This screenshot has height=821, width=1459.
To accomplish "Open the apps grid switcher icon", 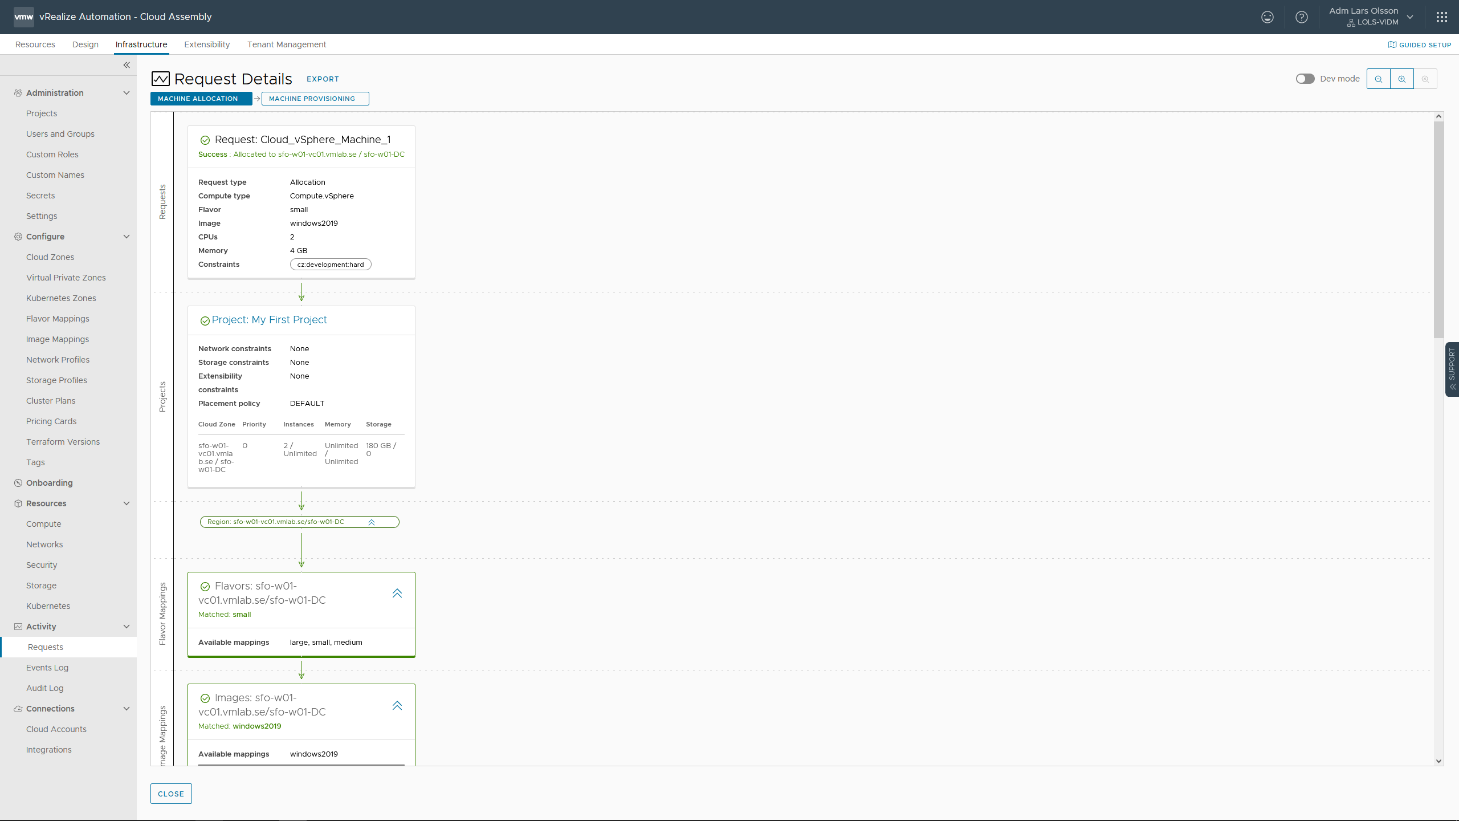I will tap(1442, 17).
